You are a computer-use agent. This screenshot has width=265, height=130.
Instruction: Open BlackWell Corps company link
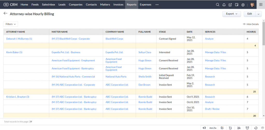(x=114, y=39)
